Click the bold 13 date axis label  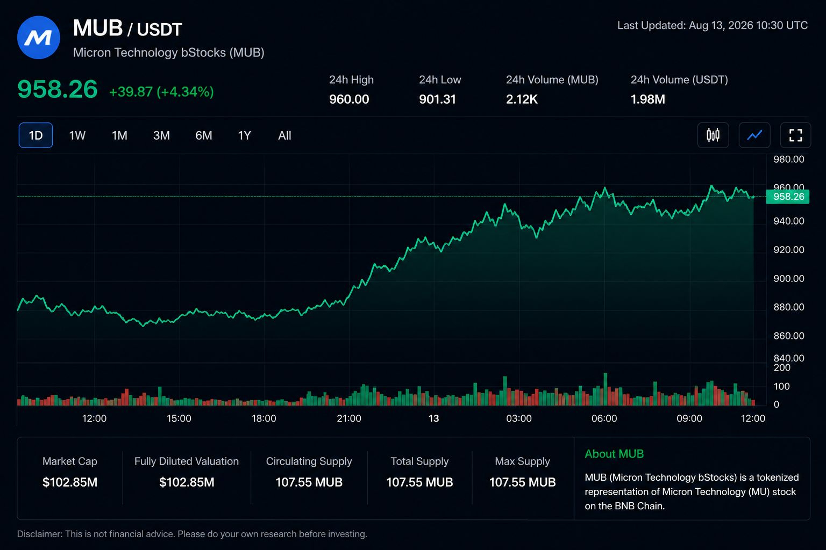(434, 418)
